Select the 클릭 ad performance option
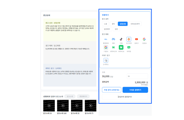This screenshot has width=184, height=120. tap(113, 24)
